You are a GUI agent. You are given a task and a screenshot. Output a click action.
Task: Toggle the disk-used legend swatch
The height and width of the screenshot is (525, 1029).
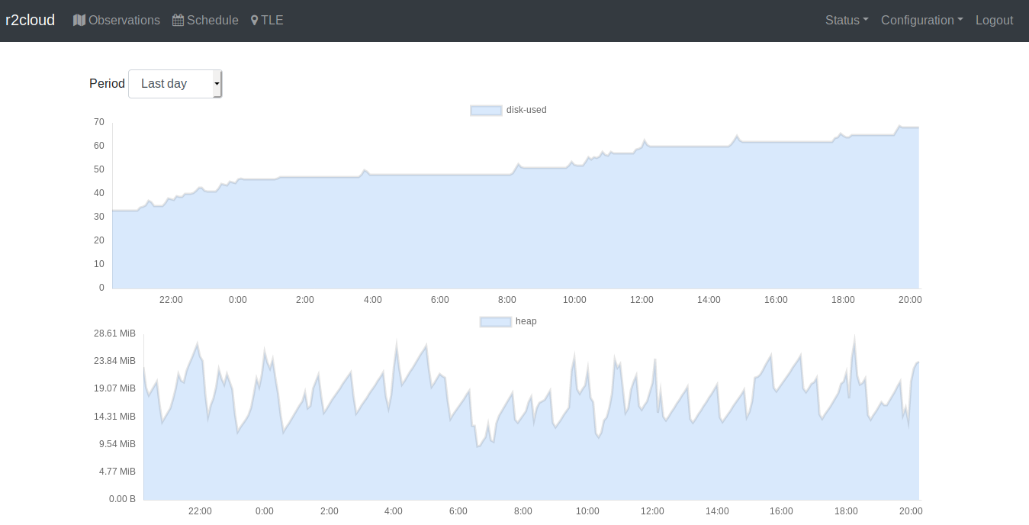point(486,110)
